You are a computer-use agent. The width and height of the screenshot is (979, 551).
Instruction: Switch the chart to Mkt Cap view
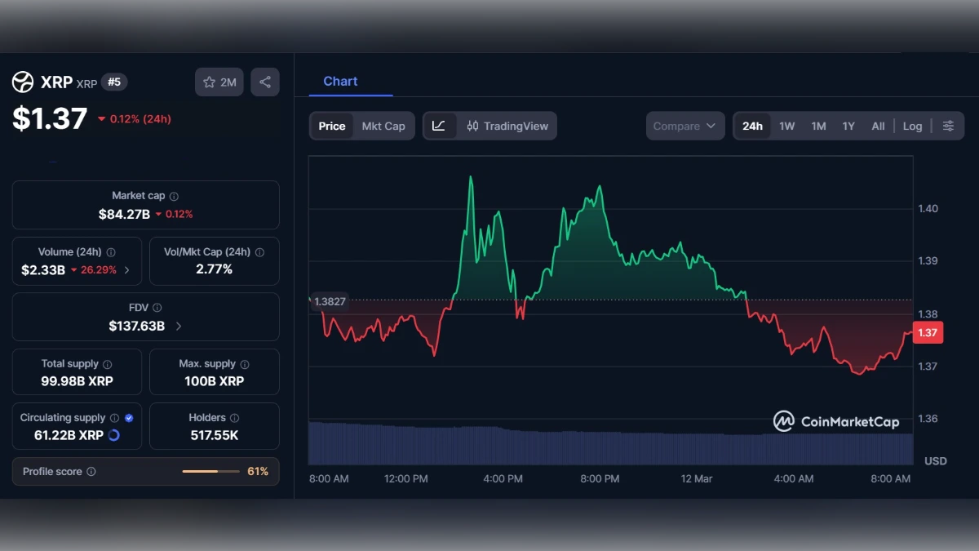(x=383, y=126)
